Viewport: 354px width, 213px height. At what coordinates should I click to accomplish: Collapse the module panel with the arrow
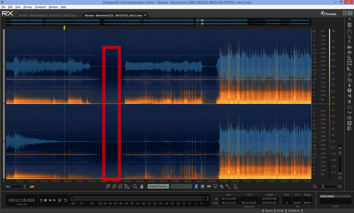pos(350,19)
